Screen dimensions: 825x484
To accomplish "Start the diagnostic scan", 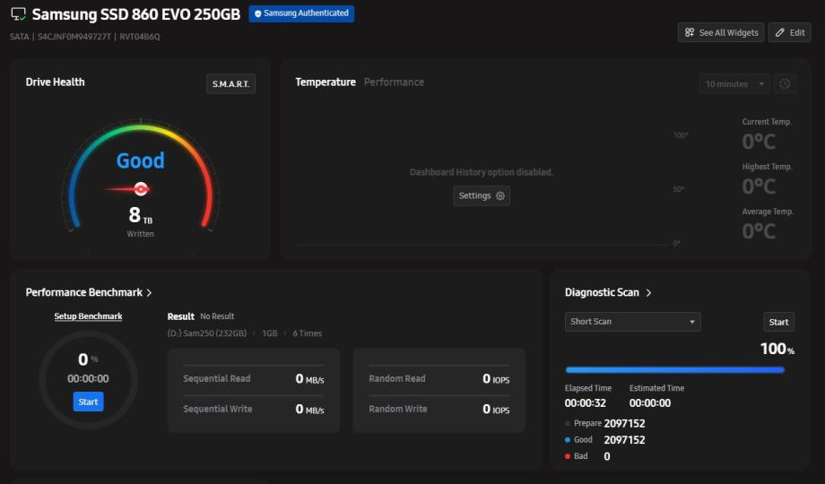I will (778, 322).
